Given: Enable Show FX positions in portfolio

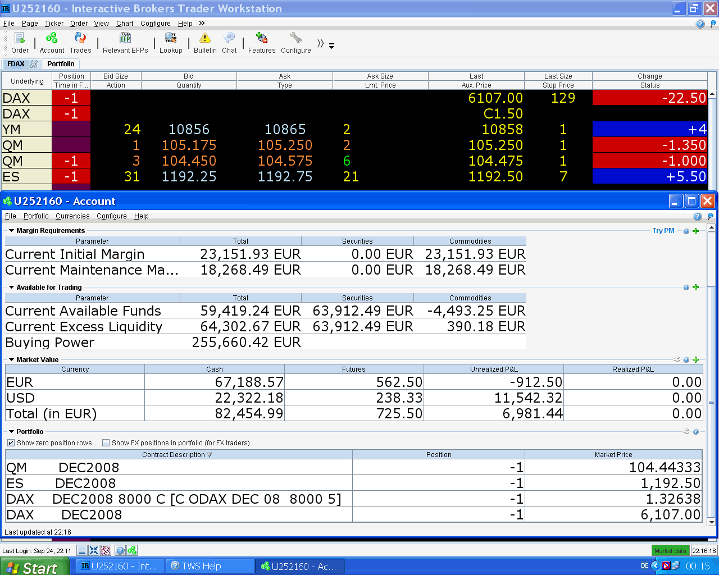Looking at the screenshot, I should coord(106,443).
